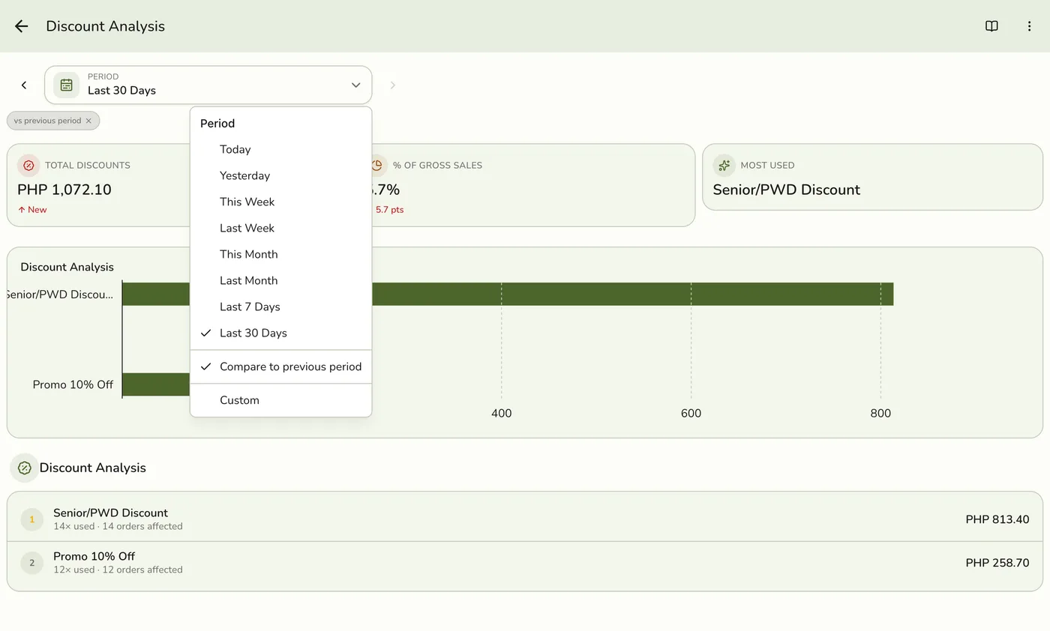Open Promo 10% Off list row

pos(525,566)
